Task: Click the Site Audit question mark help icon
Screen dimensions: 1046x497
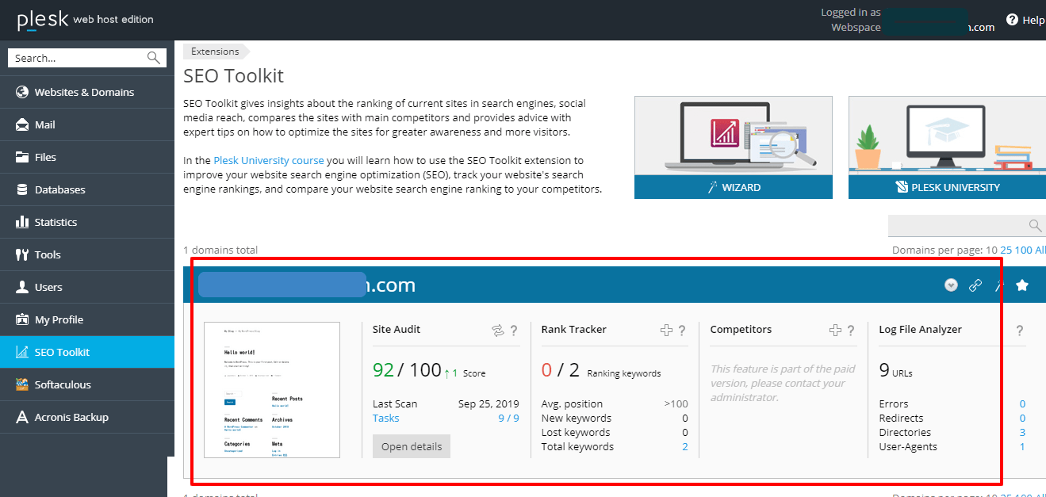Action: pyautogui.click(x=514, y=331)
